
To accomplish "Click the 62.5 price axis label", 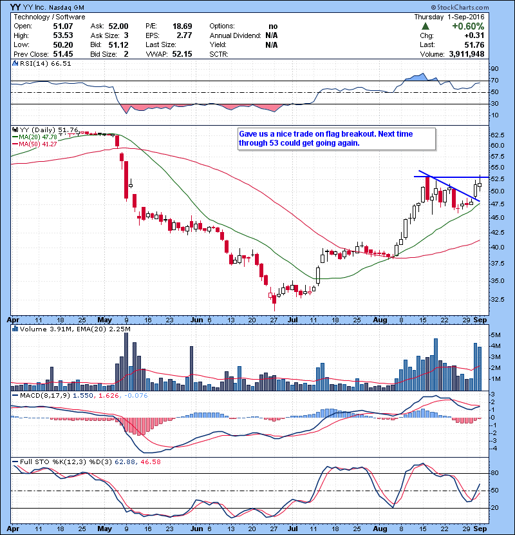I will (497, 135).
